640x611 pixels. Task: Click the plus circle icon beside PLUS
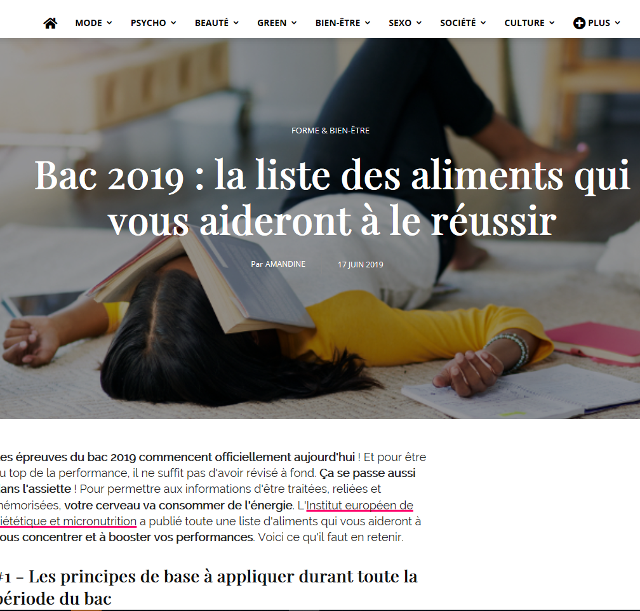click(579, 23)
